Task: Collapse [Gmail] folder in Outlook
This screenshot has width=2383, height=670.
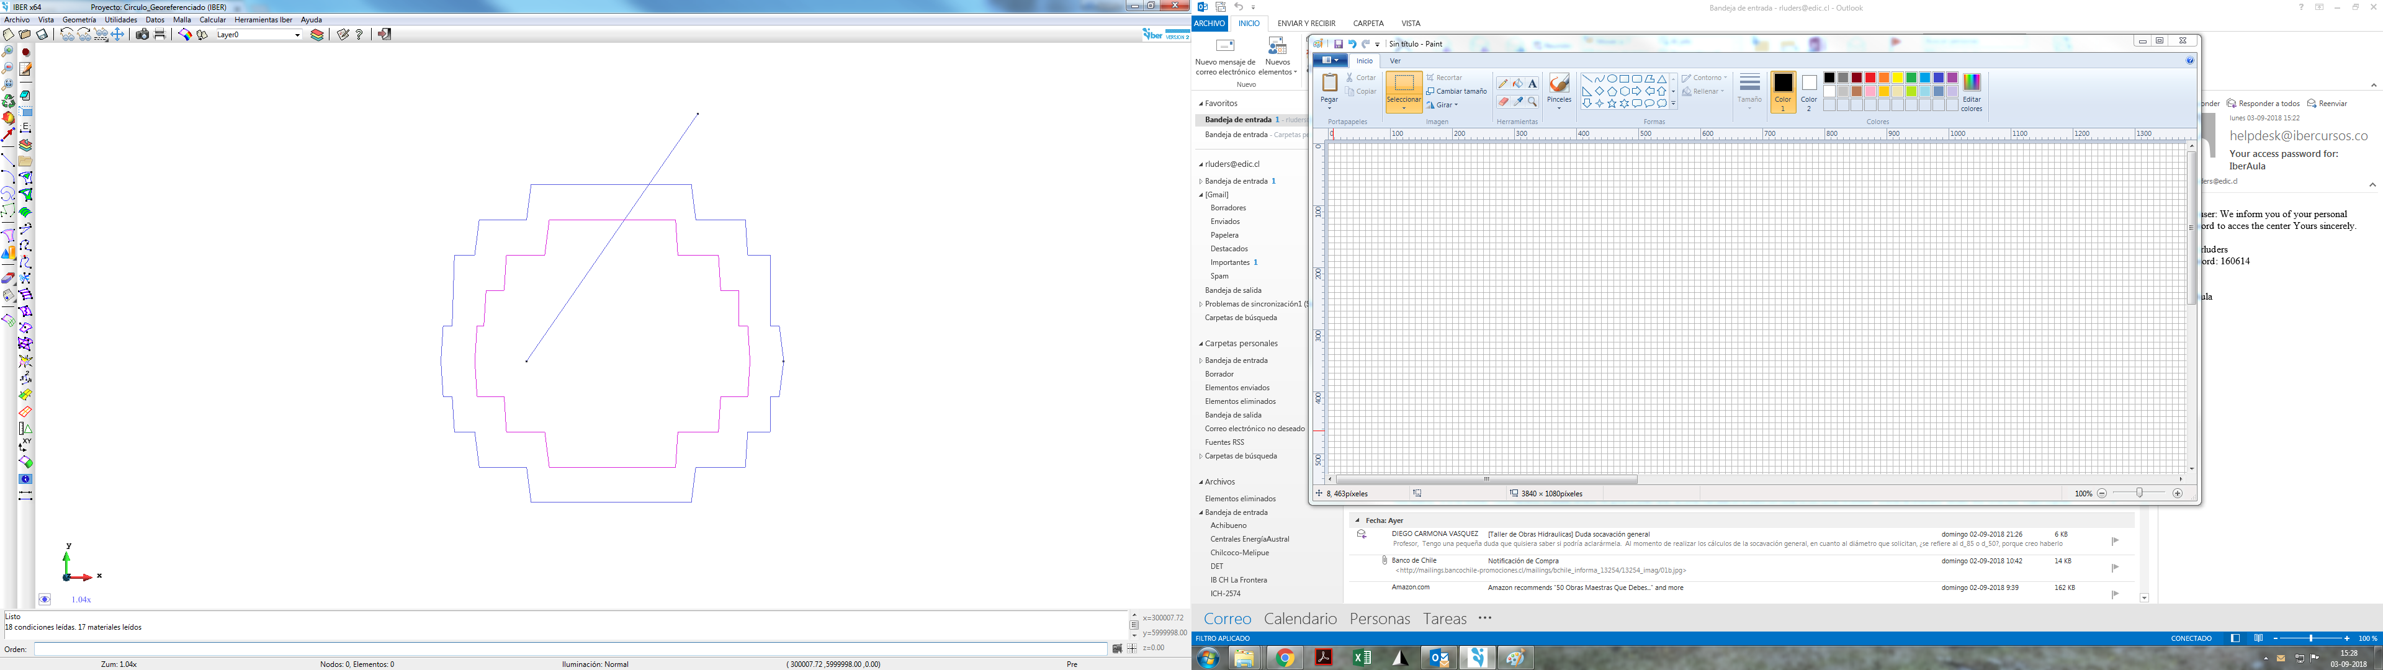Action: [1201, 195]
